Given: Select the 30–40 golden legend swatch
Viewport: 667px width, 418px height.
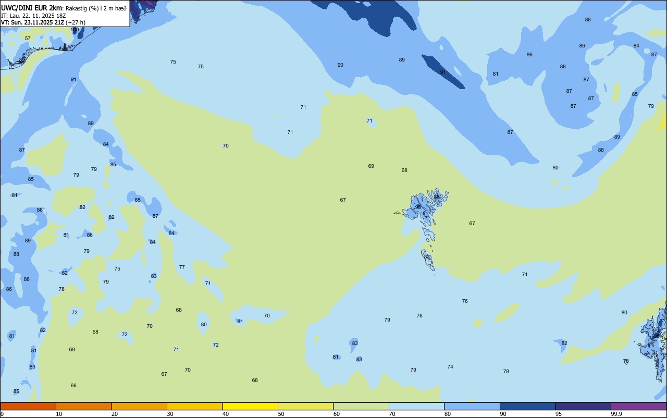Looking at the screenshot, I should (194, 406).
